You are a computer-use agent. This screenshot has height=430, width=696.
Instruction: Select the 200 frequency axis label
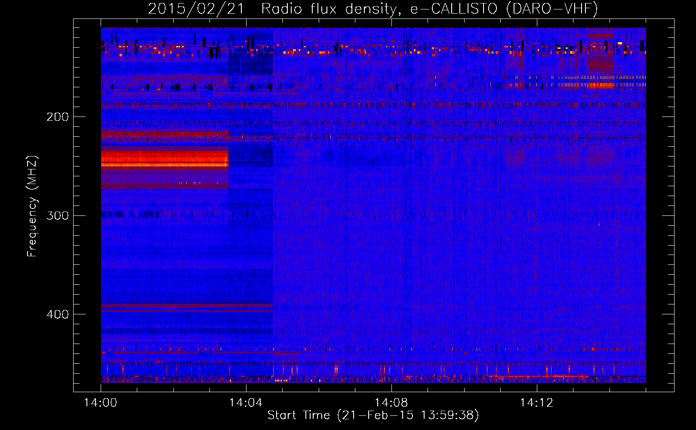tap(58, 117)
